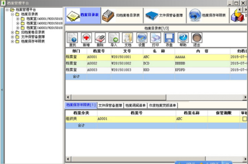Click the module bar right scroll arrow
Screen dimensions: 248x164
(x=246, y=10)
